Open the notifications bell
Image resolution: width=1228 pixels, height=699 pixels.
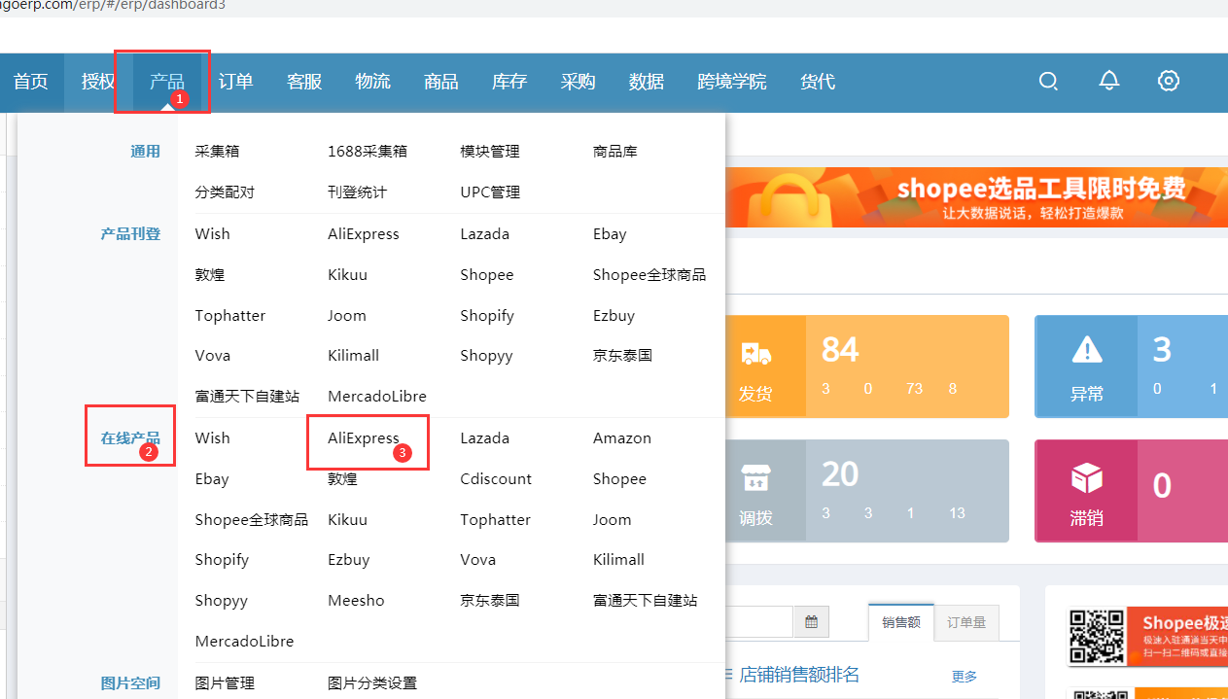(1109, 81)
